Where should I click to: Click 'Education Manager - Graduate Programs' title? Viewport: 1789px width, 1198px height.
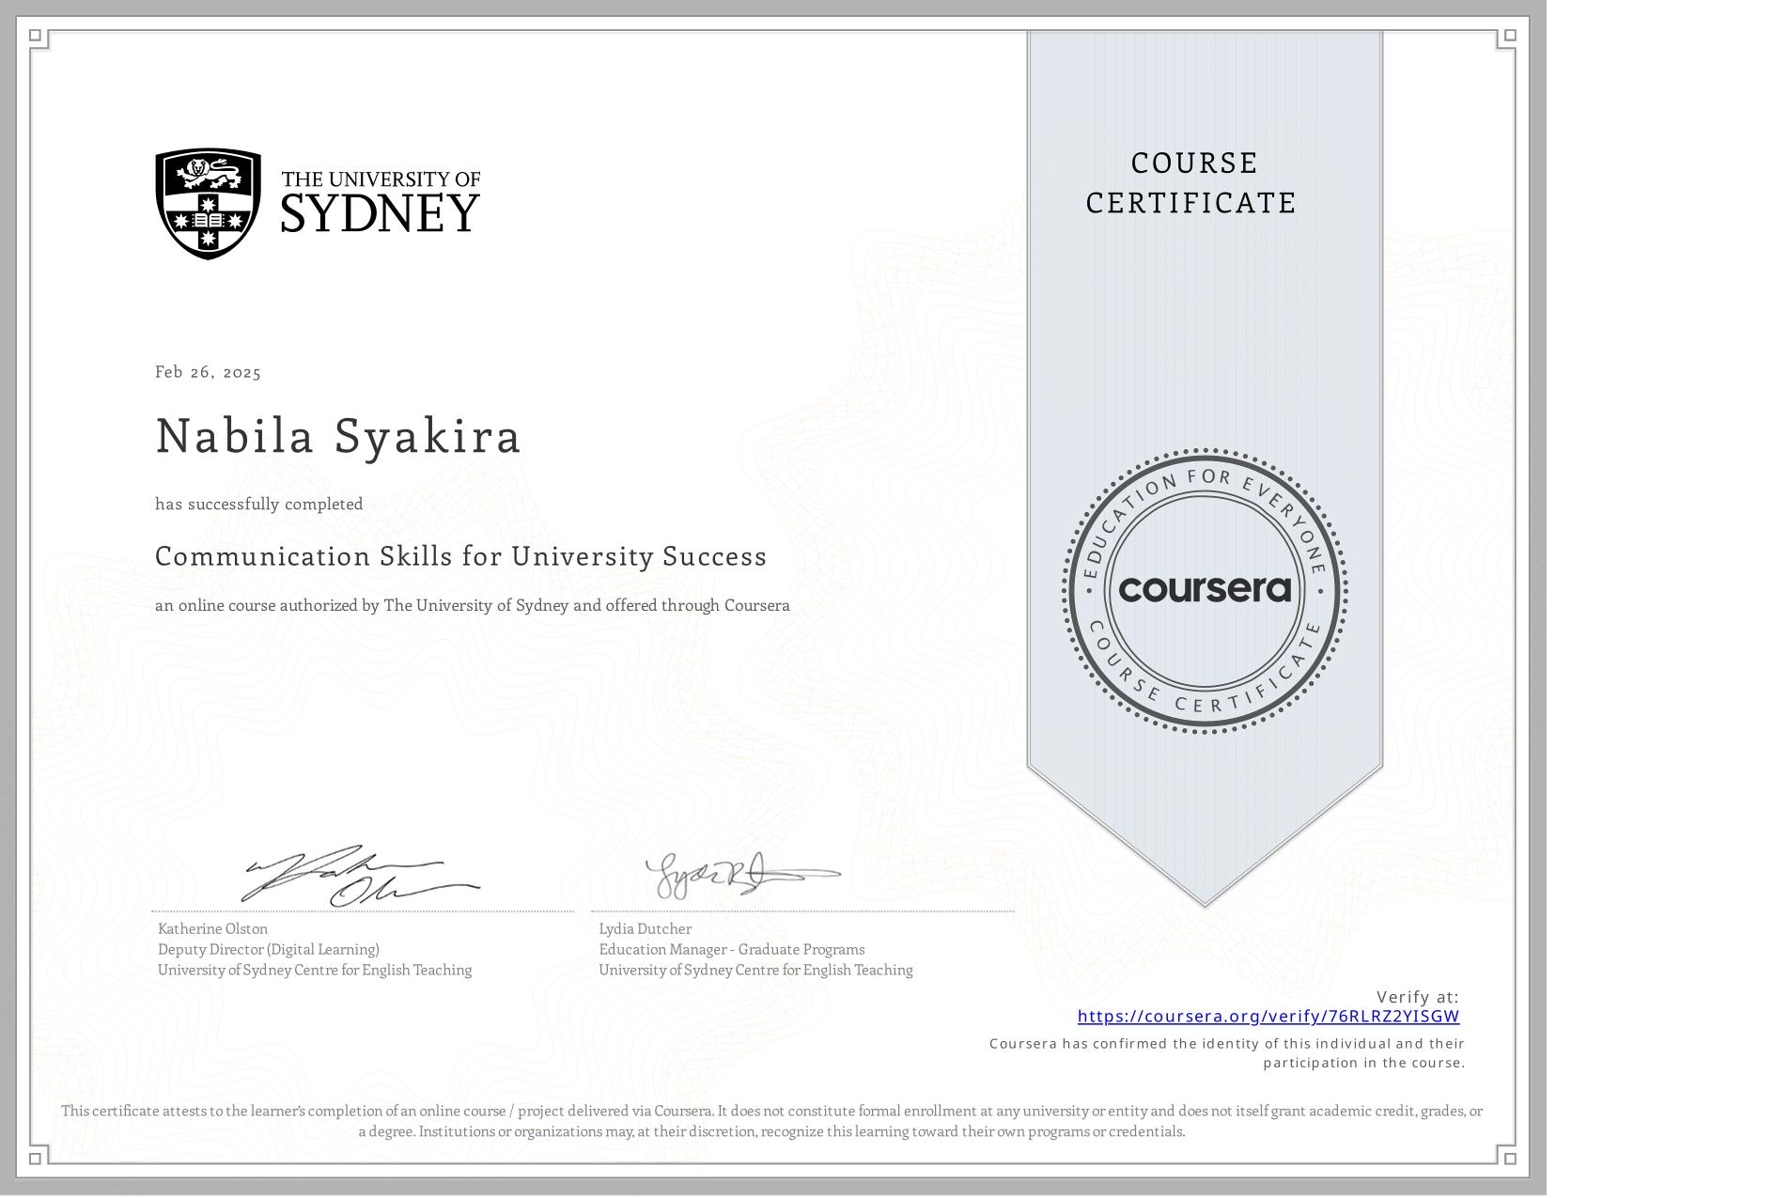732,949
